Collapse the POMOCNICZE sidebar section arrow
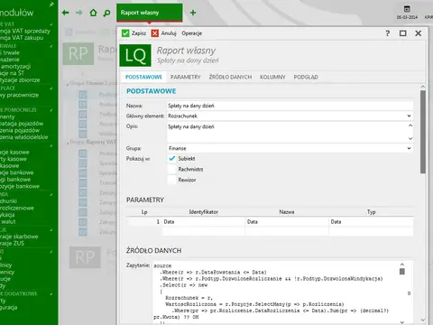The image size is (433, 325). [x=51, y=110]
